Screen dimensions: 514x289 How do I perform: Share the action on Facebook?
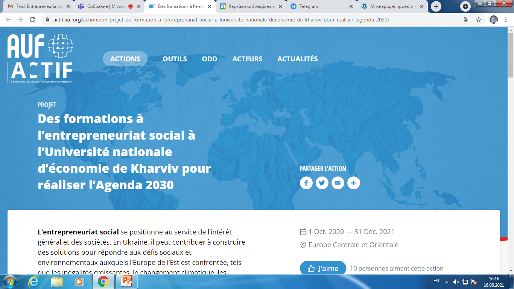(306, 183)
